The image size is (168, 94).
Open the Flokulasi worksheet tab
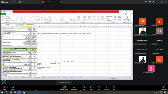pos(44,77)
